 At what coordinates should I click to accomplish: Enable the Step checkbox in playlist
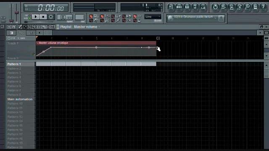9,38
